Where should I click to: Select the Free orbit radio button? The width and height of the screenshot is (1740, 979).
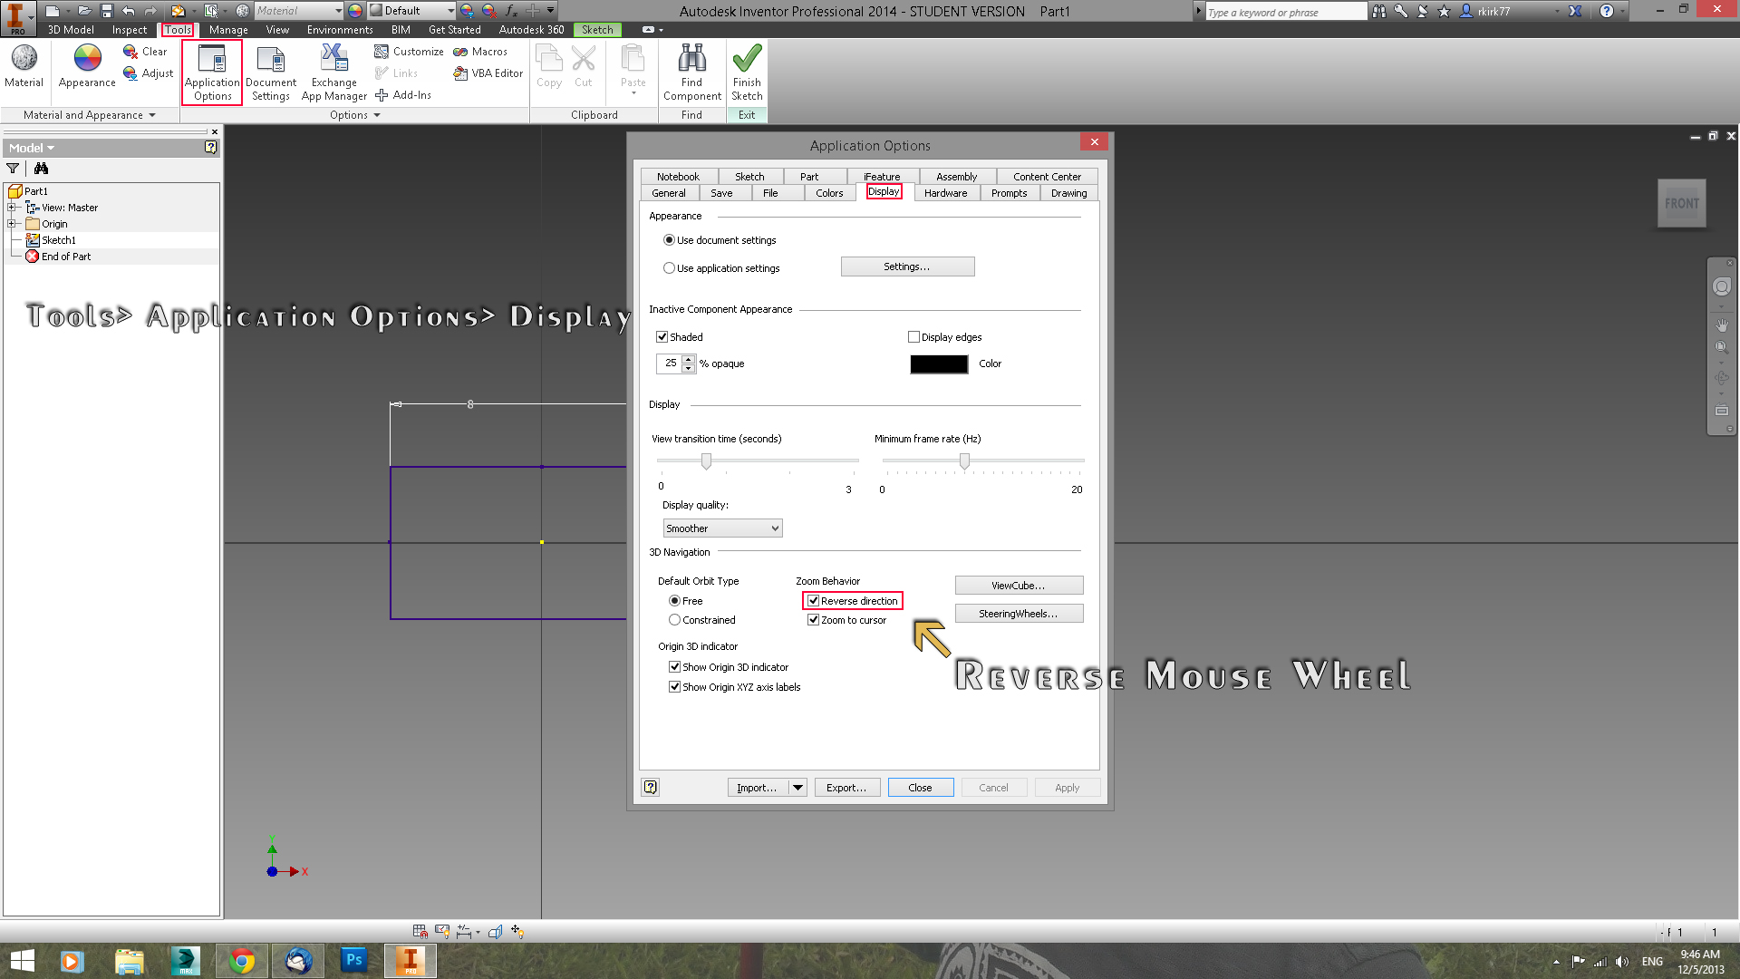pos(675,600)
